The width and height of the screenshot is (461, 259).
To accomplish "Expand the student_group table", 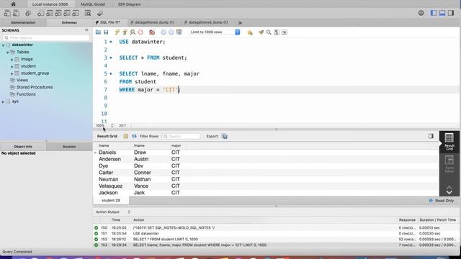I will (12, 73).
